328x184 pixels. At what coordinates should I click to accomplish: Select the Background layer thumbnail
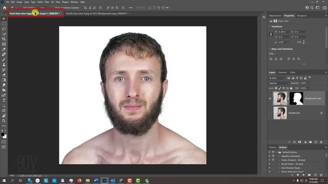tap(280, 113)
